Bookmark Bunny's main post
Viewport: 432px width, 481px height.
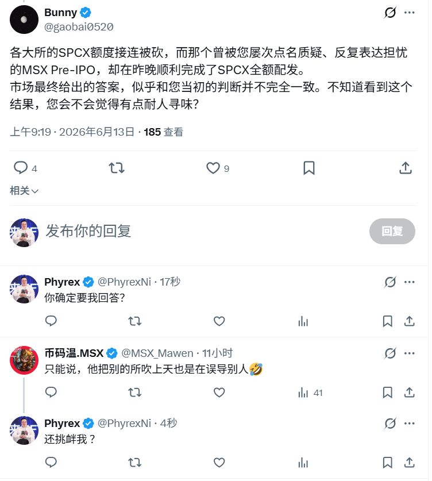pyautogui.click(x=308, y=168)
